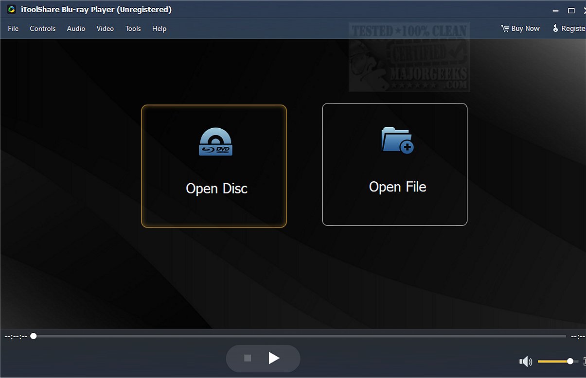Stop playback with the square Stop button
The image size is (586, 378).
coord(248,358)
